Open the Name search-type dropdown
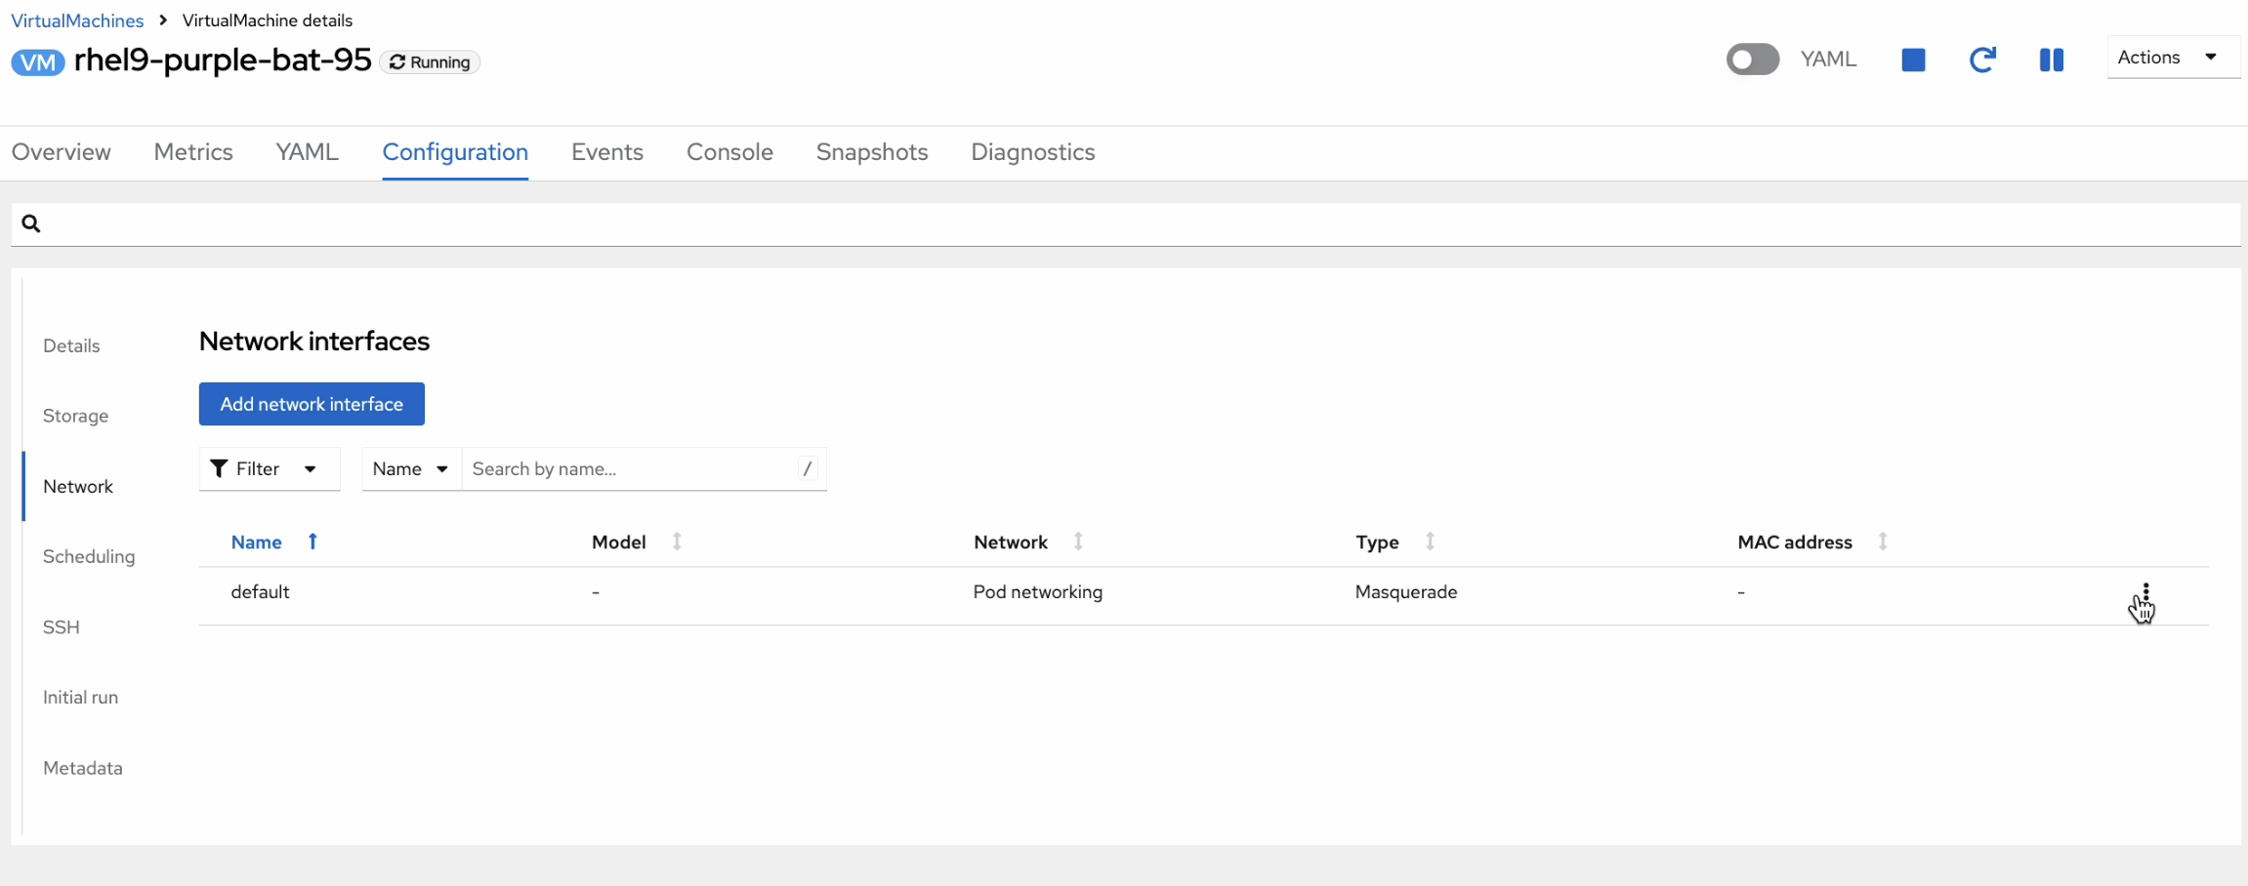 click(410, 469)
